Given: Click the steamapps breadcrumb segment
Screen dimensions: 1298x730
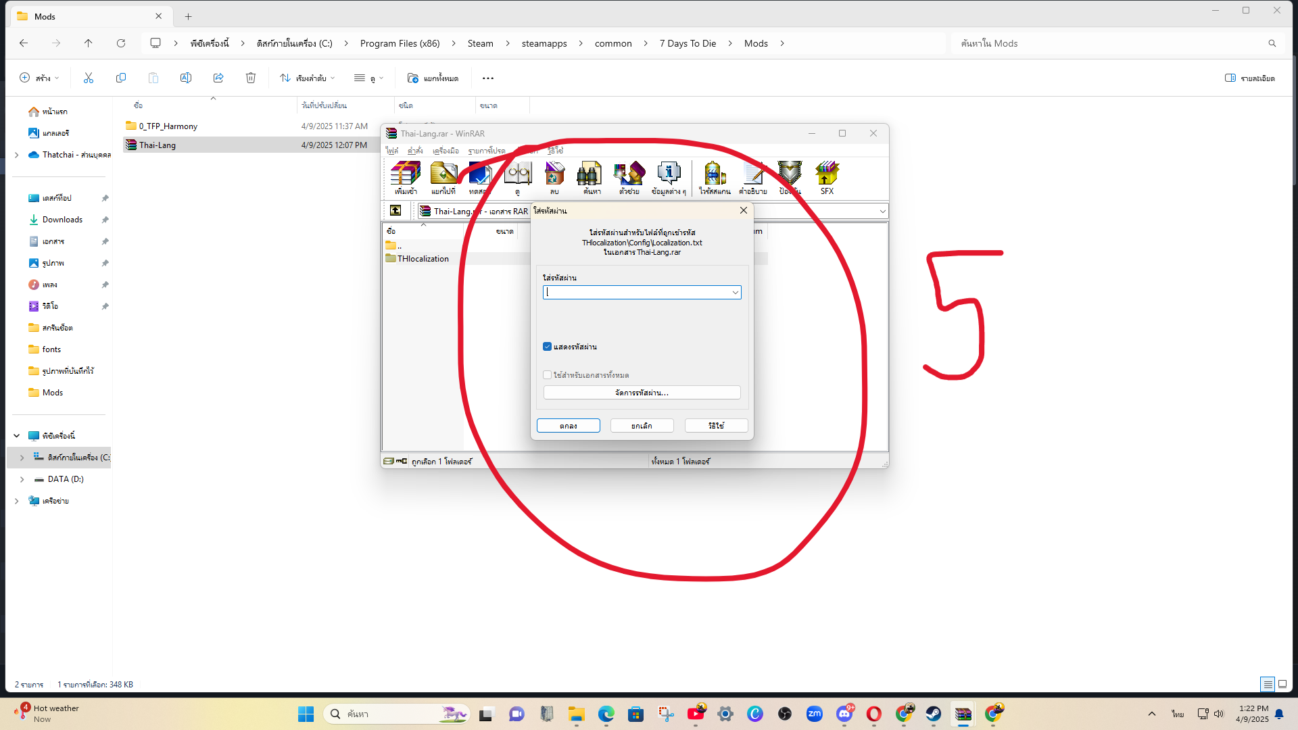Looking at the screenshot, I should [x=544, y=43].
